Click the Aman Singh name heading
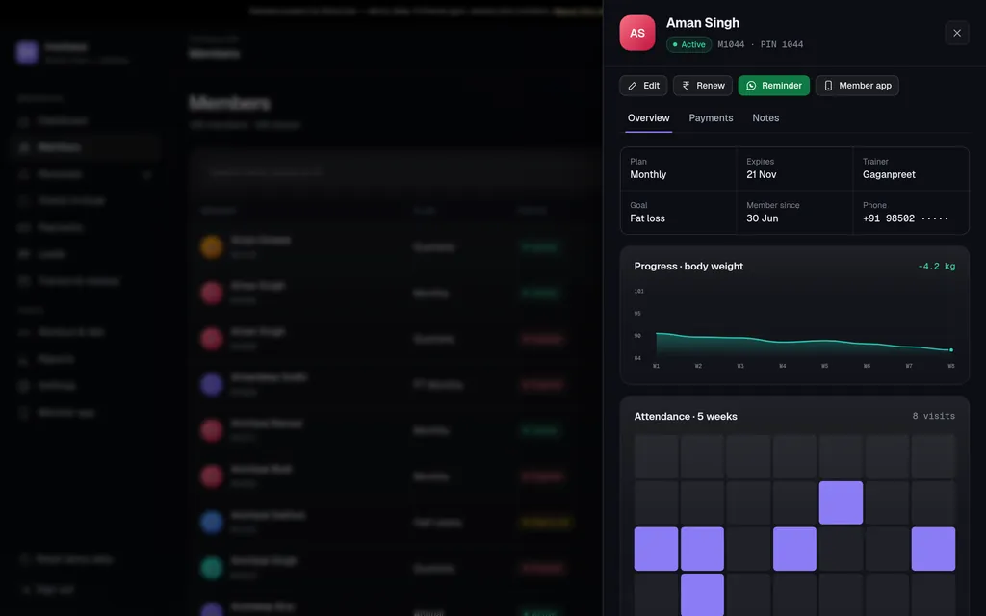986x616 pixels. click(702, 23)
